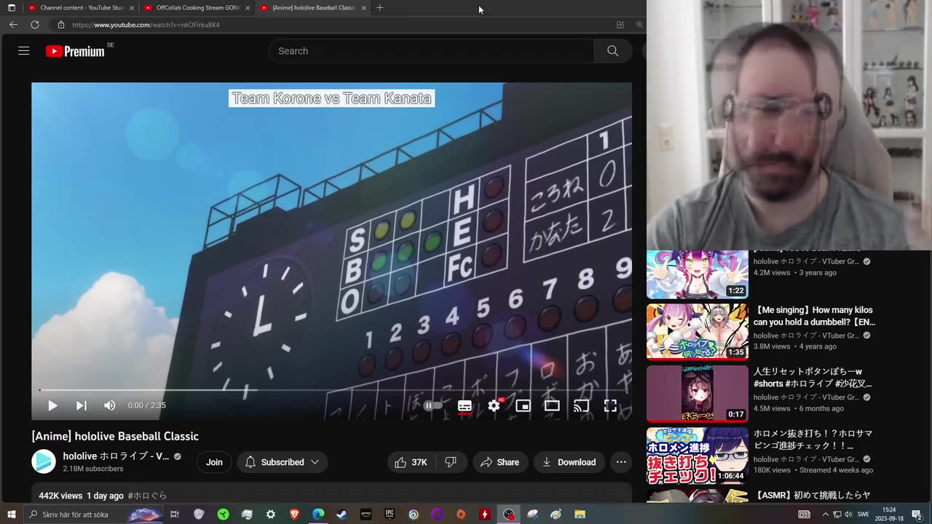932x524 pixels.
Task: Click the address bar URL
Action: point(146,25)
